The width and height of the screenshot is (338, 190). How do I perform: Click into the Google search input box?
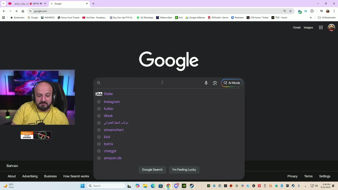[x=152, y=83]
